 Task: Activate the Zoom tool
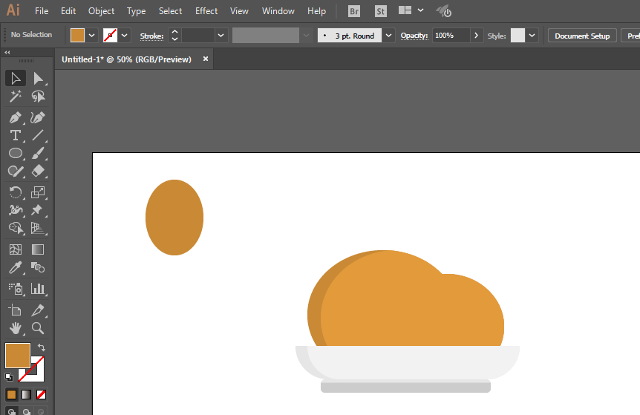pos(38,327)
